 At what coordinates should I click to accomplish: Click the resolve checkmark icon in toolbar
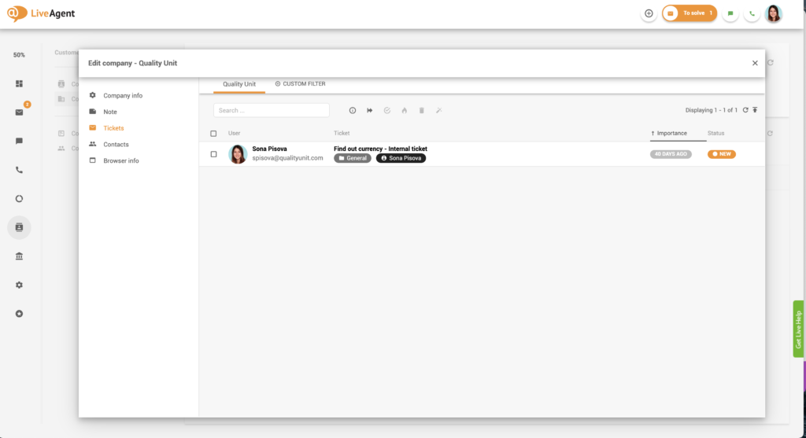coord(387,110)
